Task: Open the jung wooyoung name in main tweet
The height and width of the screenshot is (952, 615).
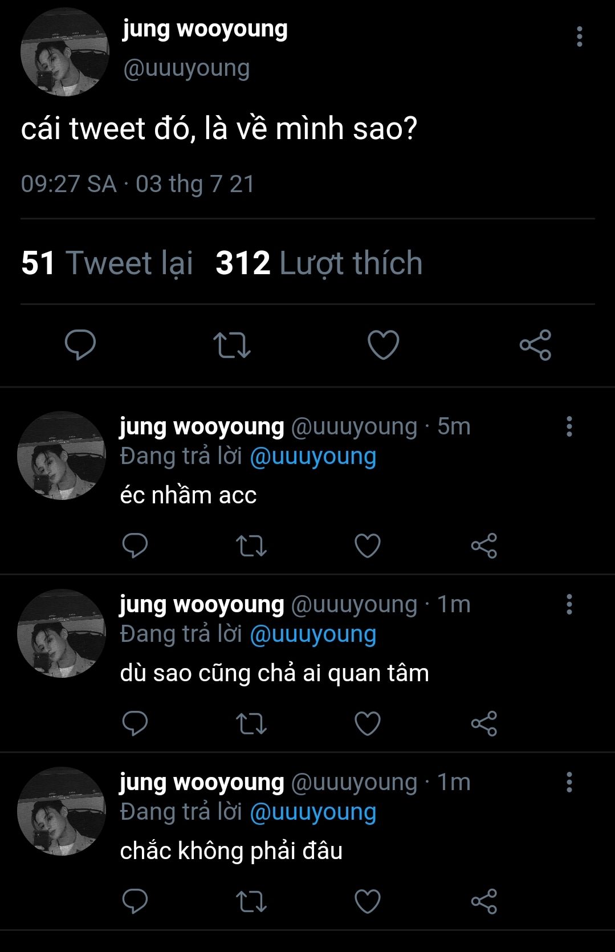Action: 205,29
